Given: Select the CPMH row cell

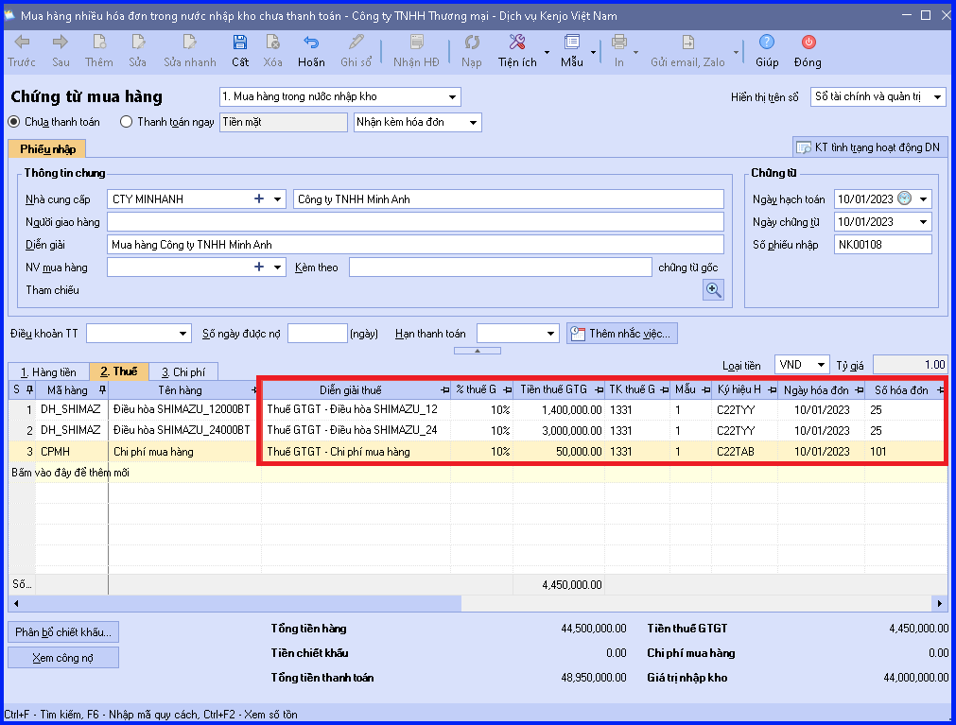Looking at the screenshot, I should (x=72, y=452).
